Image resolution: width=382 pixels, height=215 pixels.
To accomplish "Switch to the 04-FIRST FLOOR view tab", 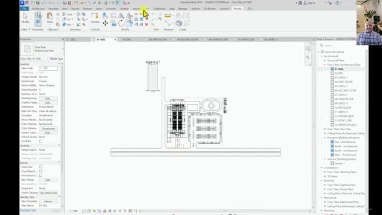I will [x=158, y=39].
